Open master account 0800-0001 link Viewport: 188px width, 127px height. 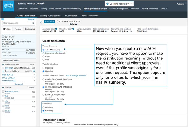[x=9, y=68]
